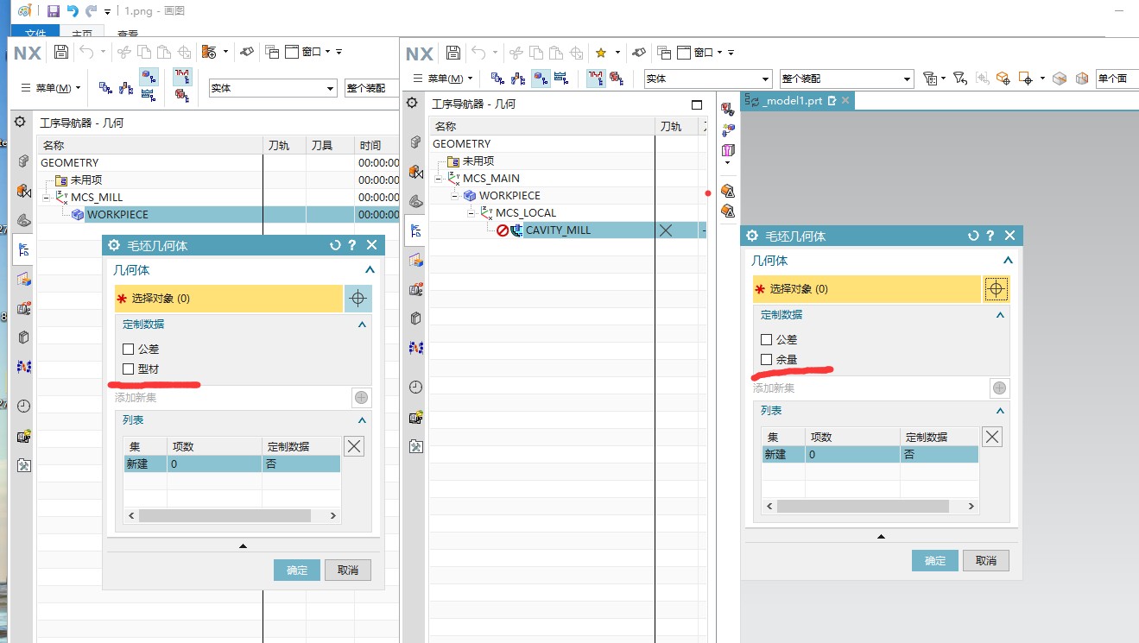Click 取消 in right blank geometry dialog
The image size is (1139, 643).
pyautogui.click(x=986, y=561)
